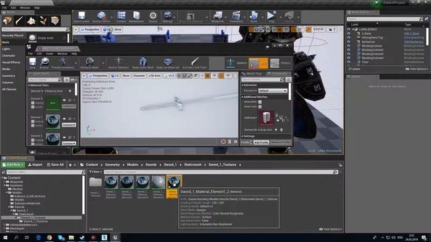
Task: Toggle Highlight checkbox for Element 1
Action: (x=33, y=121)
